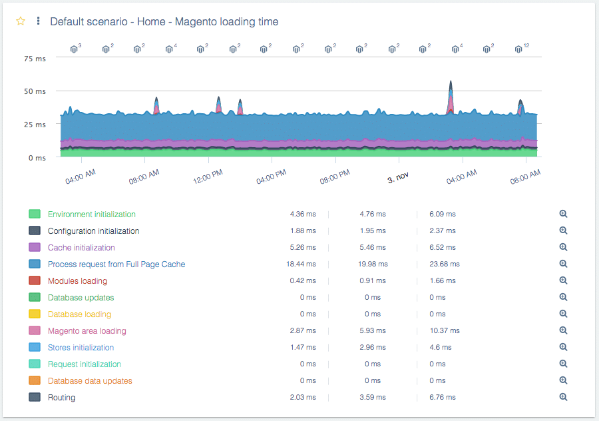Toggle the blue Full Page Cache swatch

[35, 264]
